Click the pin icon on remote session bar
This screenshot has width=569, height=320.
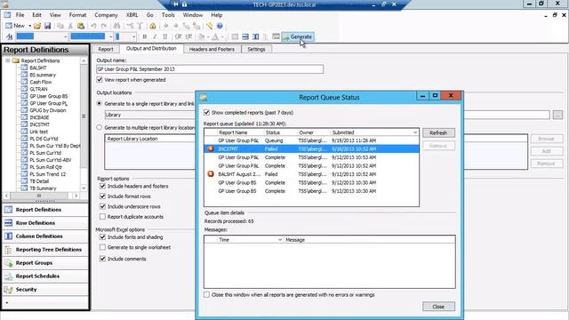point(176,4)
